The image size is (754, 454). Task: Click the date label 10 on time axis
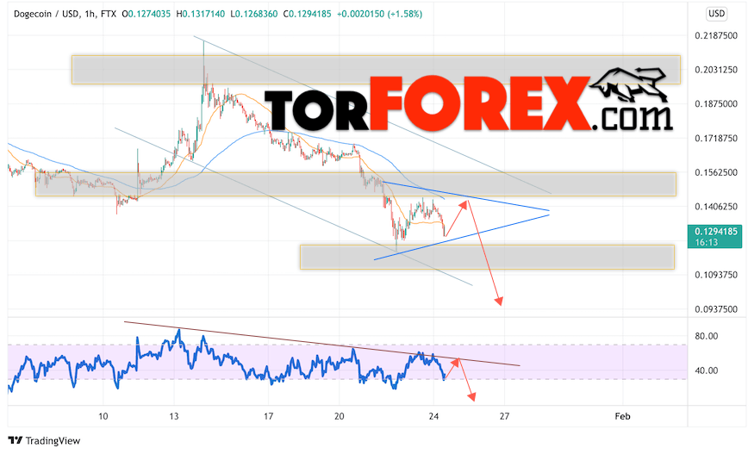point(103,416)
